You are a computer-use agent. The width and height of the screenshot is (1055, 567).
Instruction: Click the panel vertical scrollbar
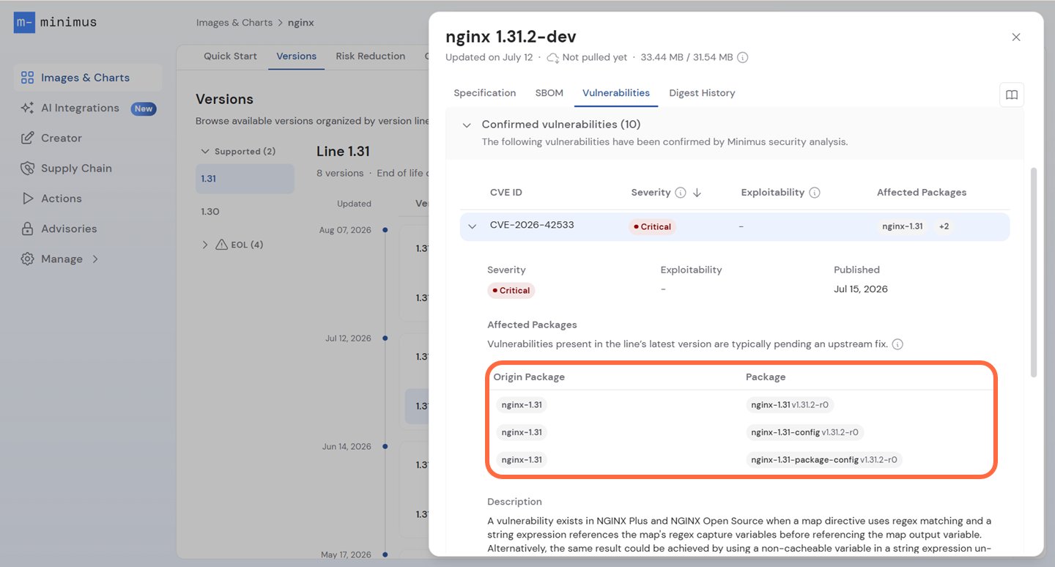click(x=1034, y=273)
